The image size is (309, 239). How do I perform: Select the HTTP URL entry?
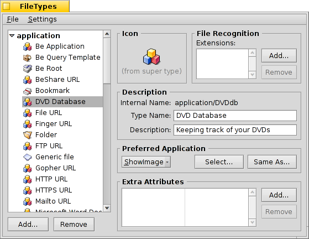[x=62, y=179]
